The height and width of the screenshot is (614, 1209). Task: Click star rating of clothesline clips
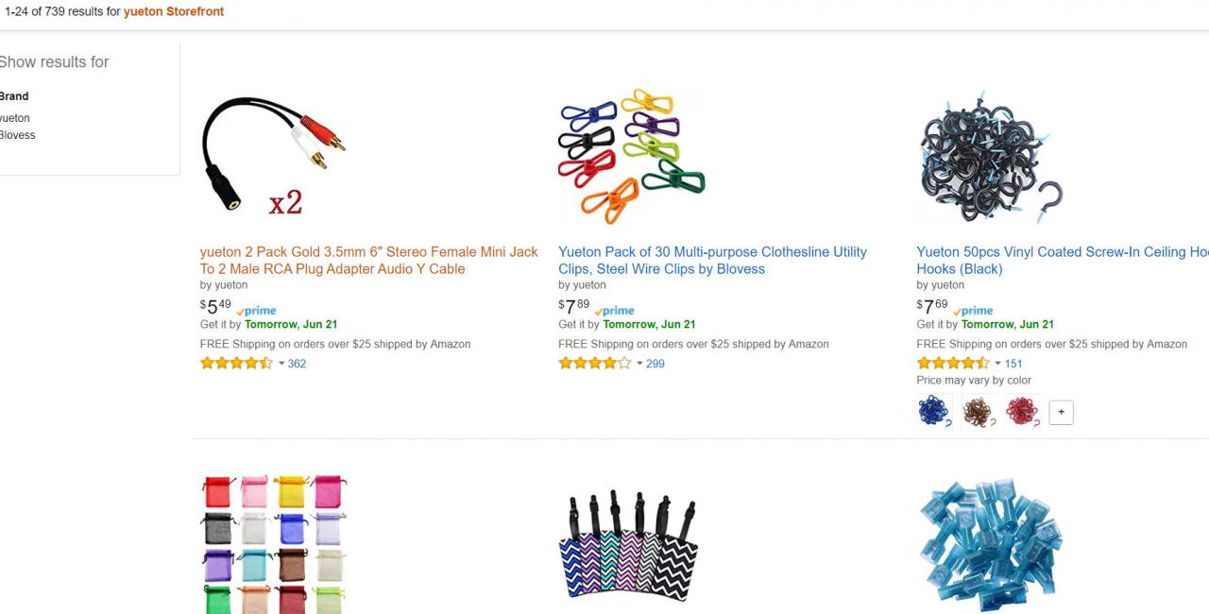pos(594,364)
